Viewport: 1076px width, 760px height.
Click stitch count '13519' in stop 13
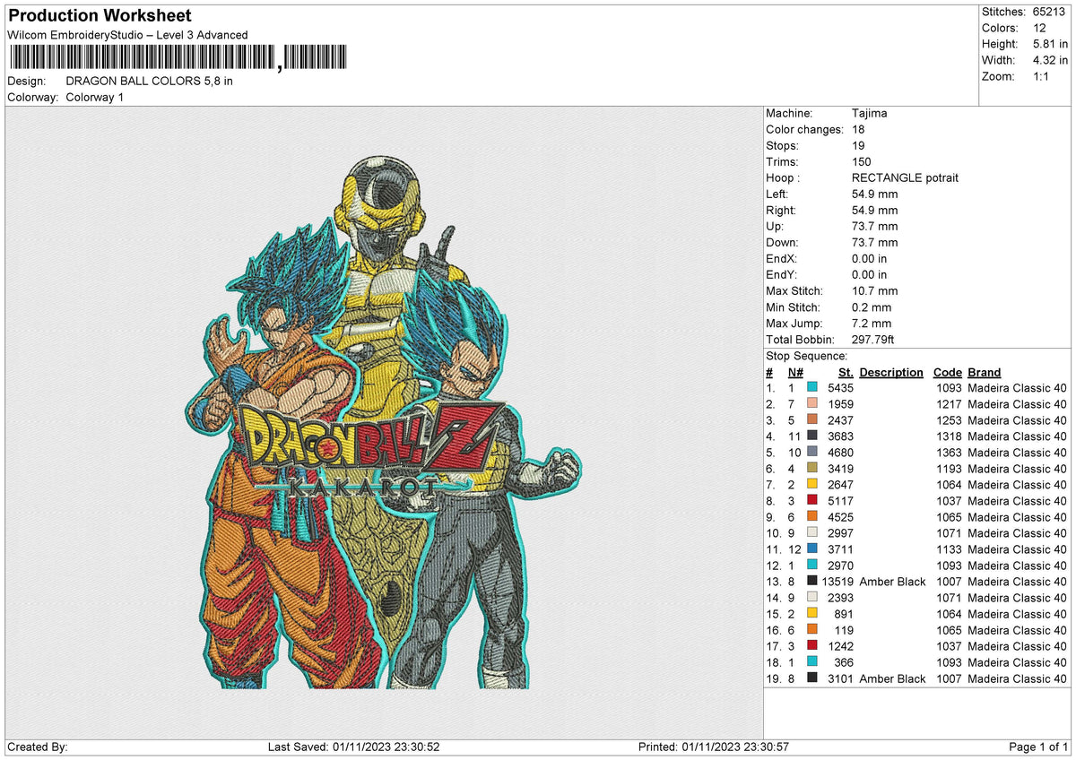(x=837, y=582)
